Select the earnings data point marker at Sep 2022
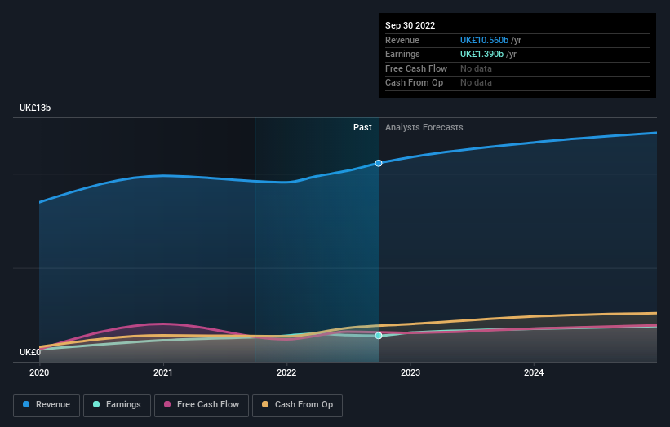The height and width of the screenshot is (427, 670). (x=379, y=336)
